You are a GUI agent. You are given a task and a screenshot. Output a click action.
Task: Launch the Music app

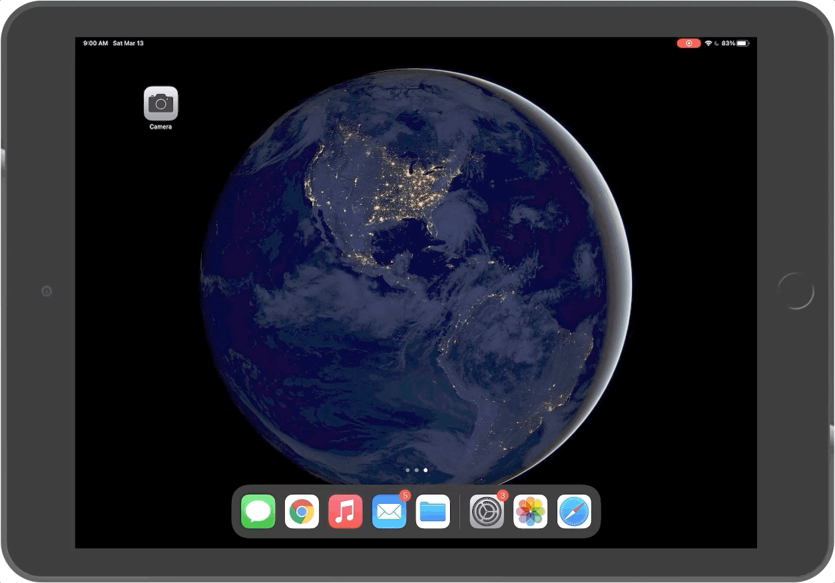(345, 512)
